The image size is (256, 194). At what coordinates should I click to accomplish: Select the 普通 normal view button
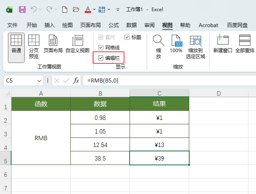(x=16, y=47)
